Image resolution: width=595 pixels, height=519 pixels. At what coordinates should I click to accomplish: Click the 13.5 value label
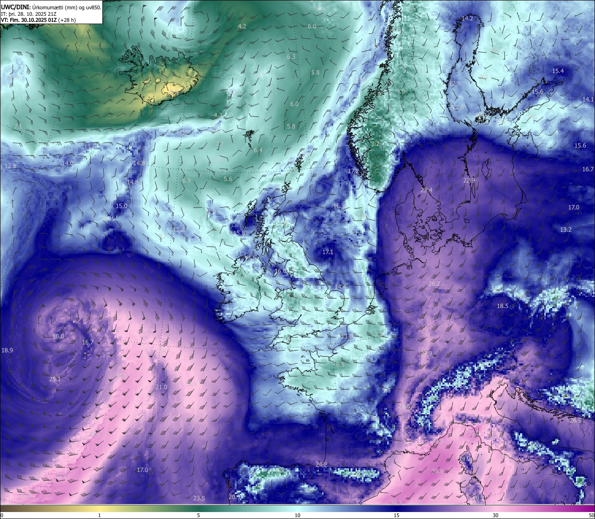[10, 166]
